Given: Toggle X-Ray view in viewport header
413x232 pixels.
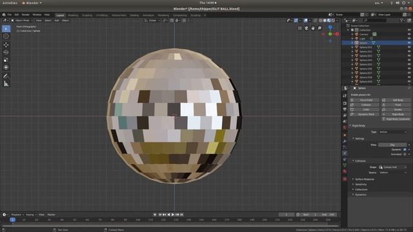Looking at the screenshot, I should [x=316, y=20].
